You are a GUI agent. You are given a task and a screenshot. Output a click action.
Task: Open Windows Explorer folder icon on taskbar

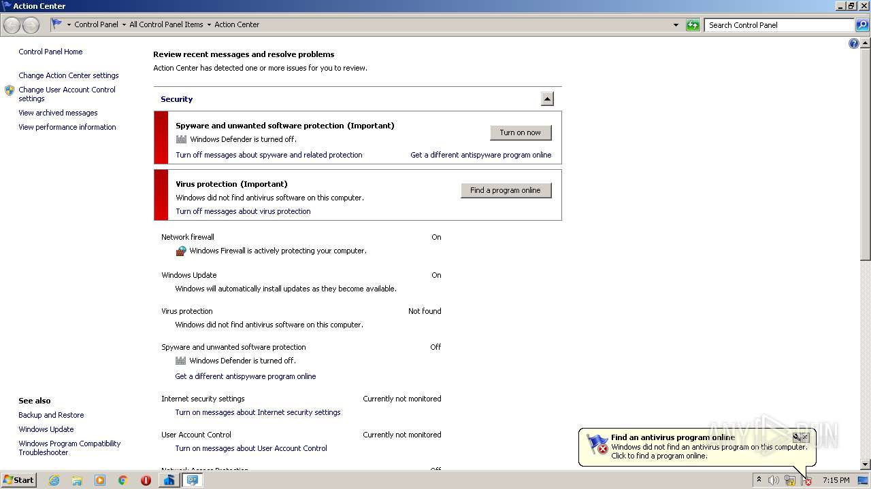77,480
